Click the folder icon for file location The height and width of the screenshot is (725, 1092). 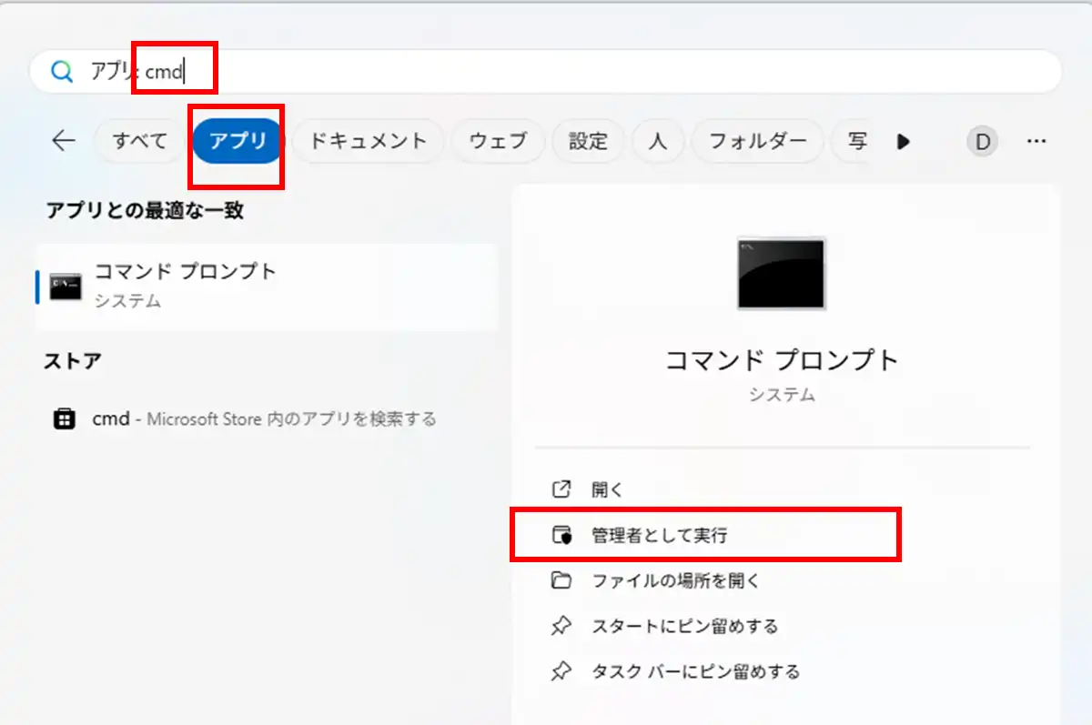[561, 580]
